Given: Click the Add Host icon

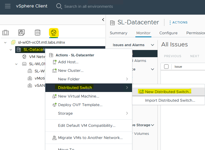Looking at the screenshot, I should click(x=55, y=62).
